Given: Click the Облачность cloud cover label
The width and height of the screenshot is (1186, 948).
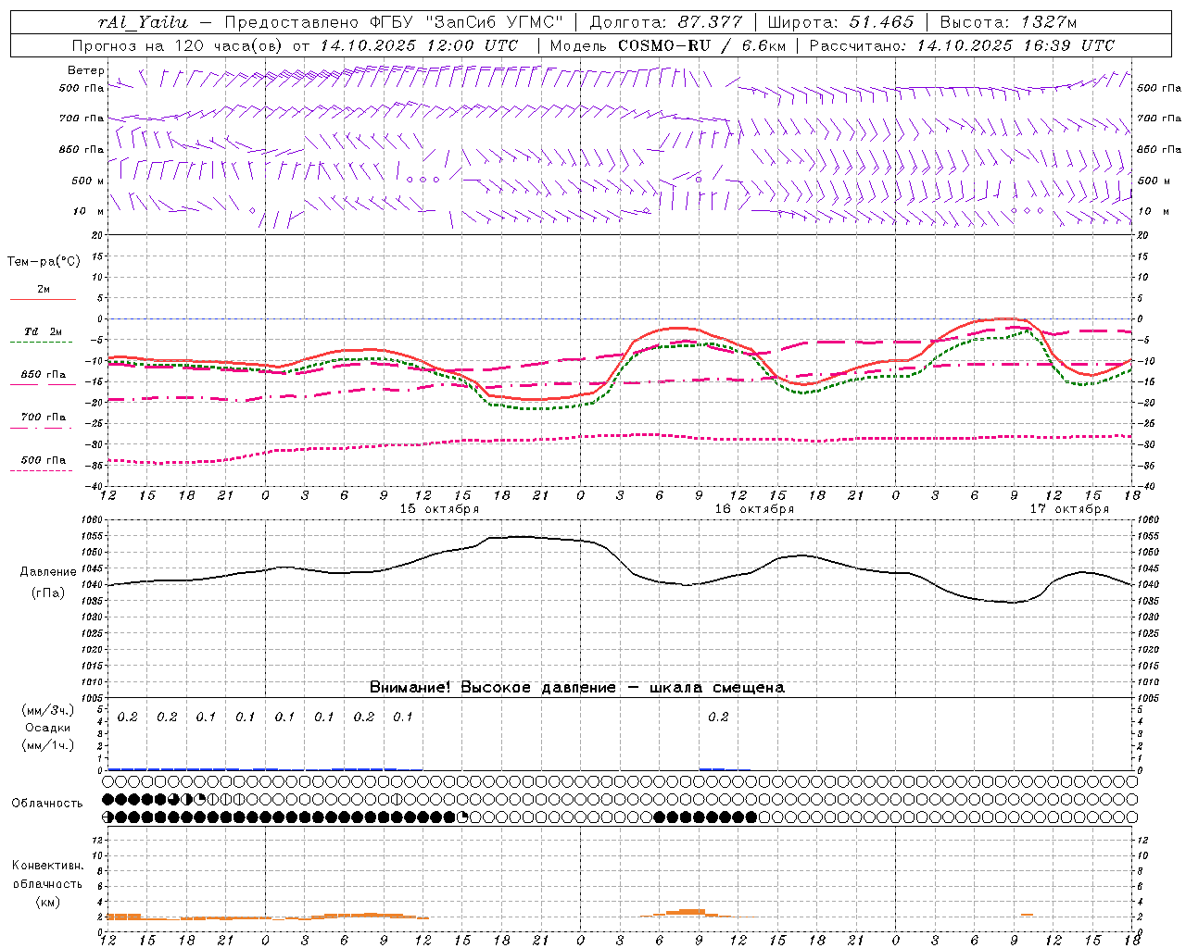Looking at the screenshot, I should coord(47,804).
